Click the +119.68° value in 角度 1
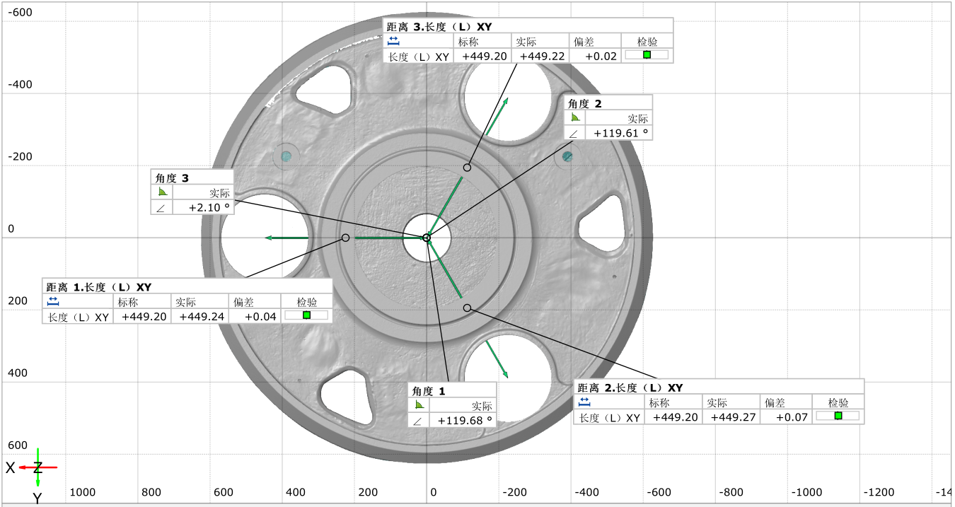Image resolution: width=955 pixels, height=507 pixels. click(x=464, y=421)
